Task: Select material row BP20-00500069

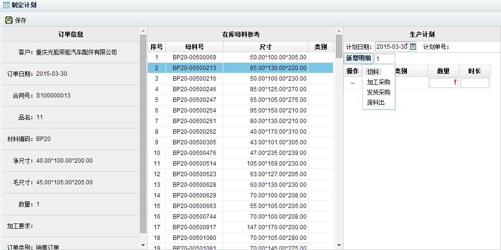Action: tap(240, 57)
